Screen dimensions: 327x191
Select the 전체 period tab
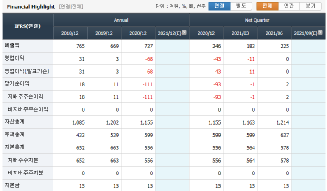[267, 6]
